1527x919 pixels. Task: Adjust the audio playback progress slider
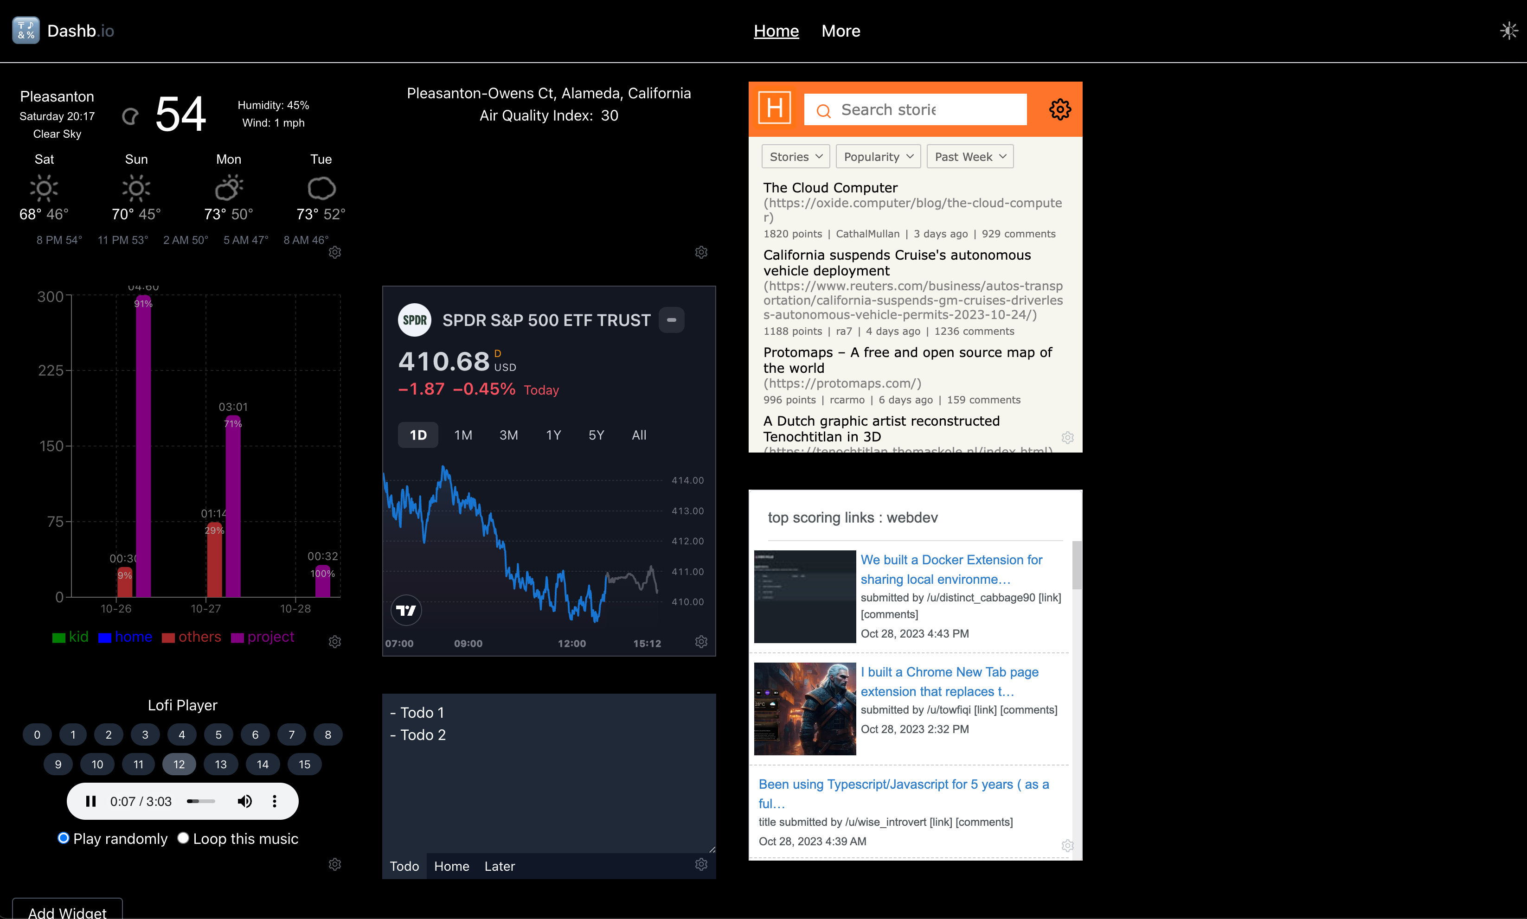(x=201, y=801)
